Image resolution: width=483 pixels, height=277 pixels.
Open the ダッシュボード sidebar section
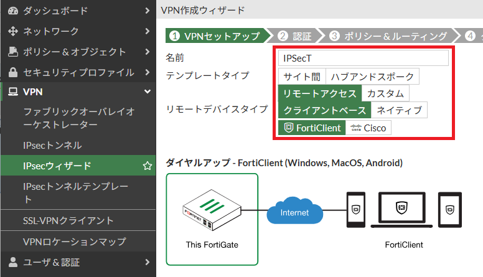pos(78,11)
